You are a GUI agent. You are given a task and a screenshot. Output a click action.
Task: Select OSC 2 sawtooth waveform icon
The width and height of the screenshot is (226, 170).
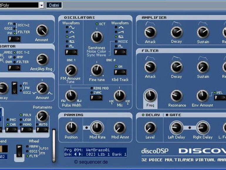click(121, 32)
